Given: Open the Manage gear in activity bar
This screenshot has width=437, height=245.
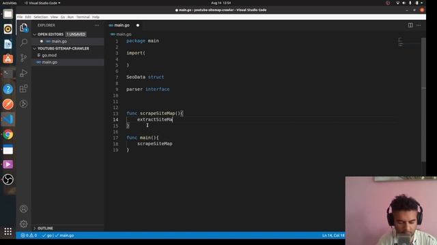Looking at the screenshot, I should [24, 224].
